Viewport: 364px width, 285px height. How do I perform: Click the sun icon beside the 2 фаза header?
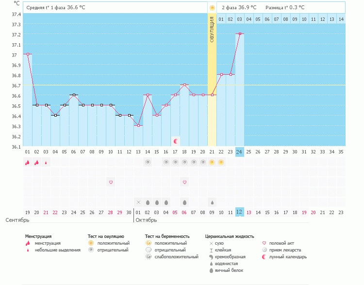(x=212, y=8)
